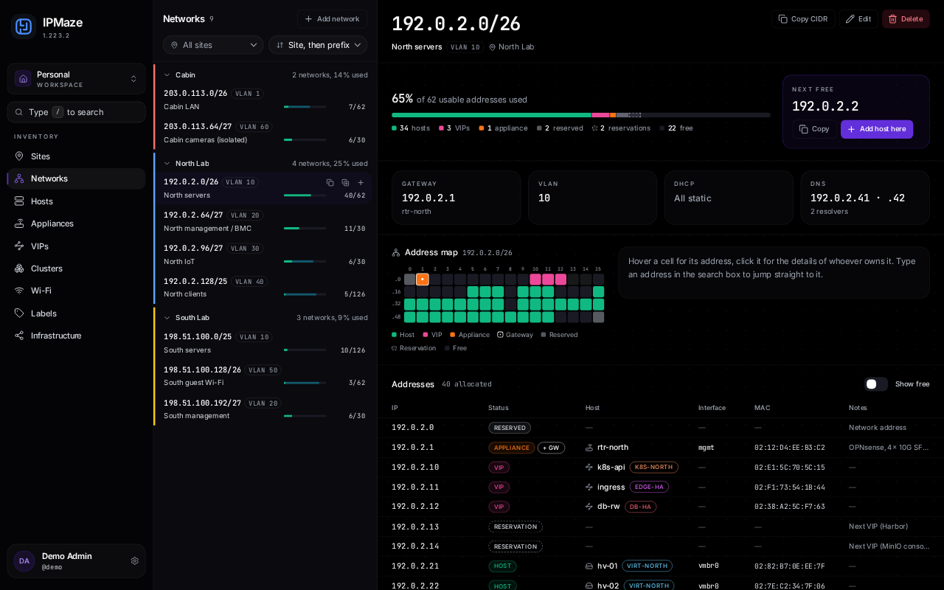Click the hv-01 host icon in the table
The width and height of the screenshot is (944, 590).
pos(589,566)
